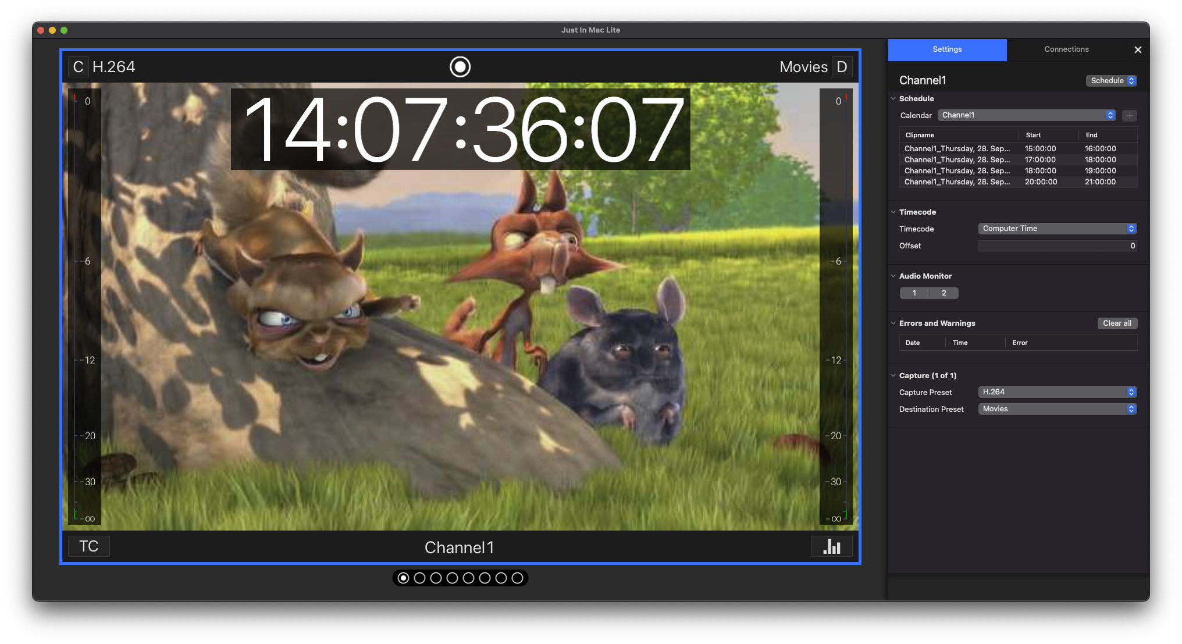Click the end time 16:00:00 cell
Image resolution: width=1182 pixels, height=644 pixels.
pos(1100,149)
